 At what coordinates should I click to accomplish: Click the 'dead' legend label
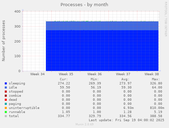point(13,100)
